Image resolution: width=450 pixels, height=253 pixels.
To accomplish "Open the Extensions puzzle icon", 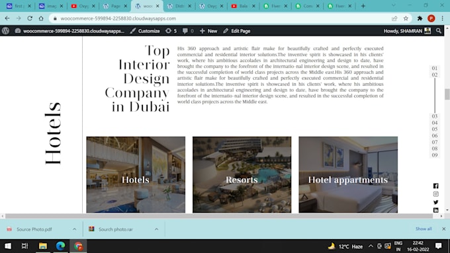I will click(420, 18).
